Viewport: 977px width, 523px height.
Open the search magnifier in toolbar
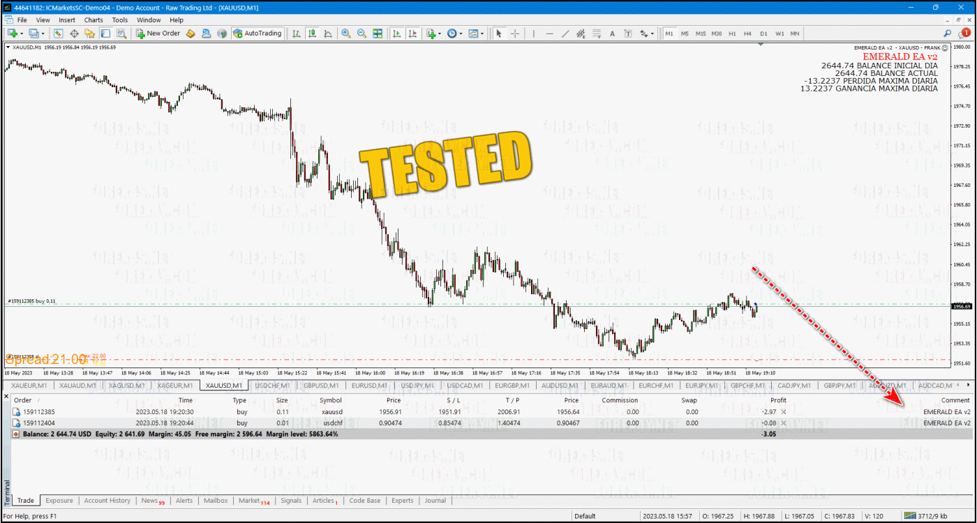click(948, 33)
